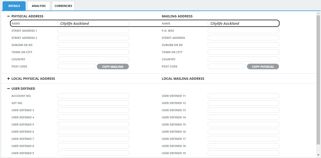Screen dimensions: 321x158
Task: Select the Account No. input field
Action: tap(93, 96)
